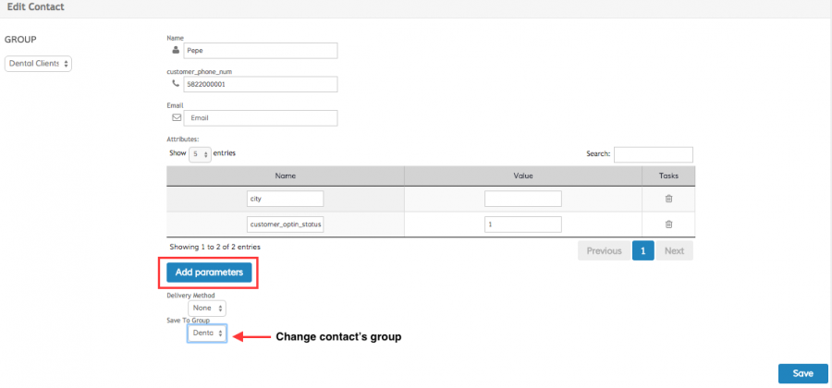Expand the Show entries count dropdown
This screenshot has width=832, height=388.
[200, 154]
